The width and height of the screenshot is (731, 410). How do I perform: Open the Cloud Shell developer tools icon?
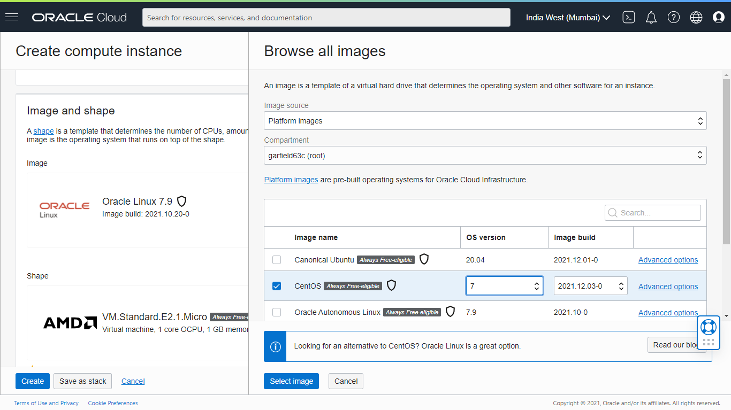629,18
